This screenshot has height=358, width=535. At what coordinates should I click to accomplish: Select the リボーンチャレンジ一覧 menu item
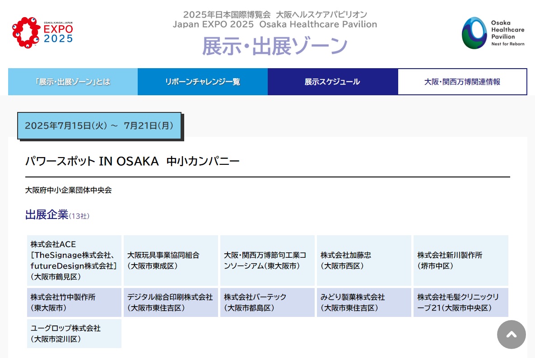(x=202, y=82)
